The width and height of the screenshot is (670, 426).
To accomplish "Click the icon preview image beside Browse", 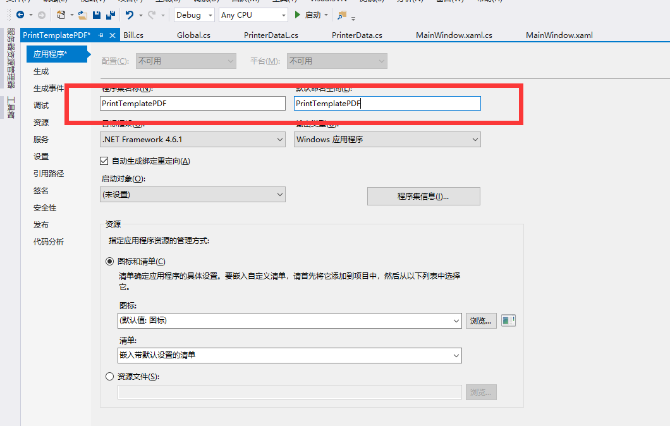I will pos(508,320).
